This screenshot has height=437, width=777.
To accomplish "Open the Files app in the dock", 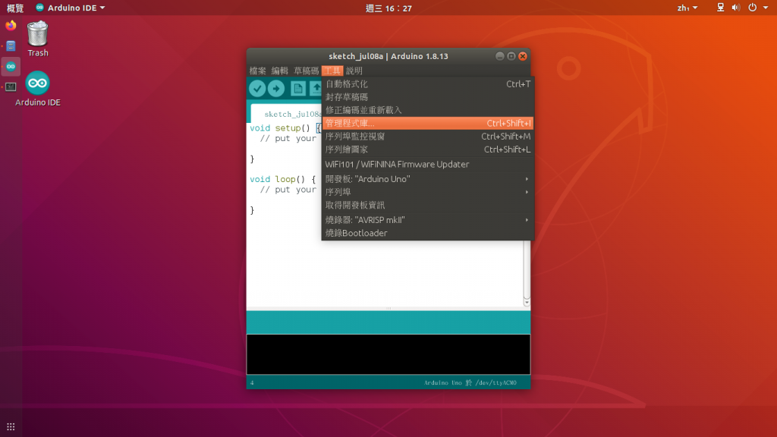I will pos(11,46).
